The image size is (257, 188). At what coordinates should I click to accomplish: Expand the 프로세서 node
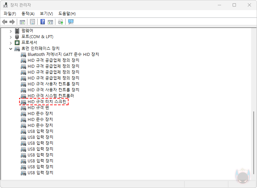(11, 43)
